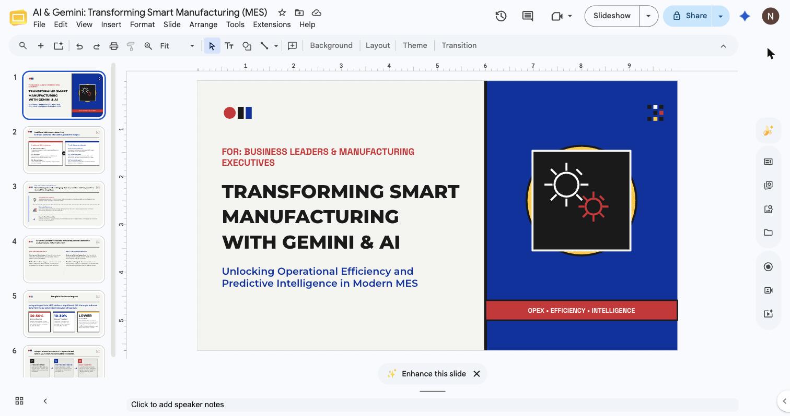Click Enhance this slide
Screen dimensions: 790x416
[426, 374]
